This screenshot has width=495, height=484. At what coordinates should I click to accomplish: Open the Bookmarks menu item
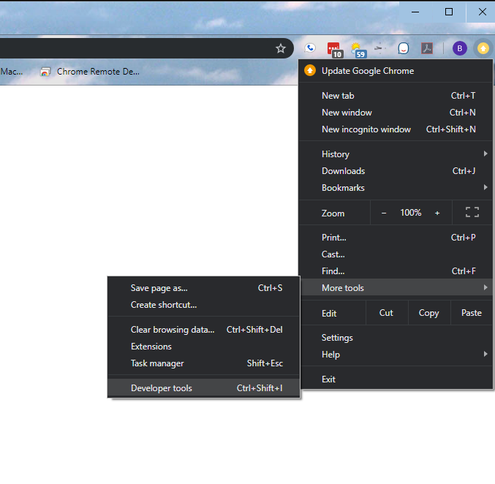[x=396, y=188]
